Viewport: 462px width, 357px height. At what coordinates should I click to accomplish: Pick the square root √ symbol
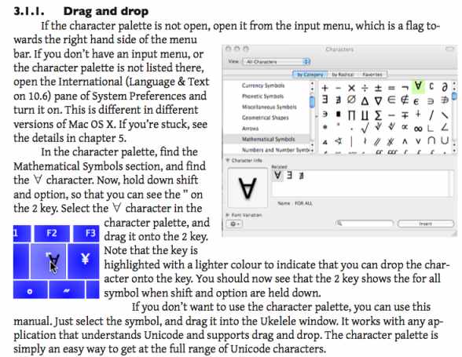[x=365, y=128]
